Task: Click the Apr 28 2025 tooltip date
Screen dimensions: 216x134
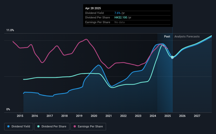Action: pos(93,8)
